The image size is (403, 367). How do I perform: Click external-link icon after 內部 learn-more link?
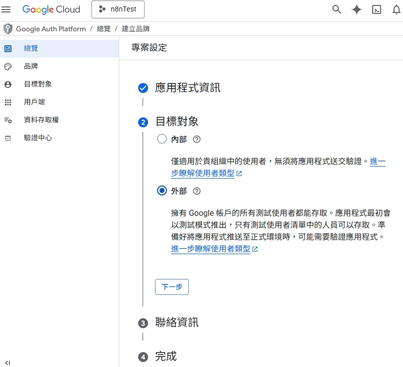point(239,174)
